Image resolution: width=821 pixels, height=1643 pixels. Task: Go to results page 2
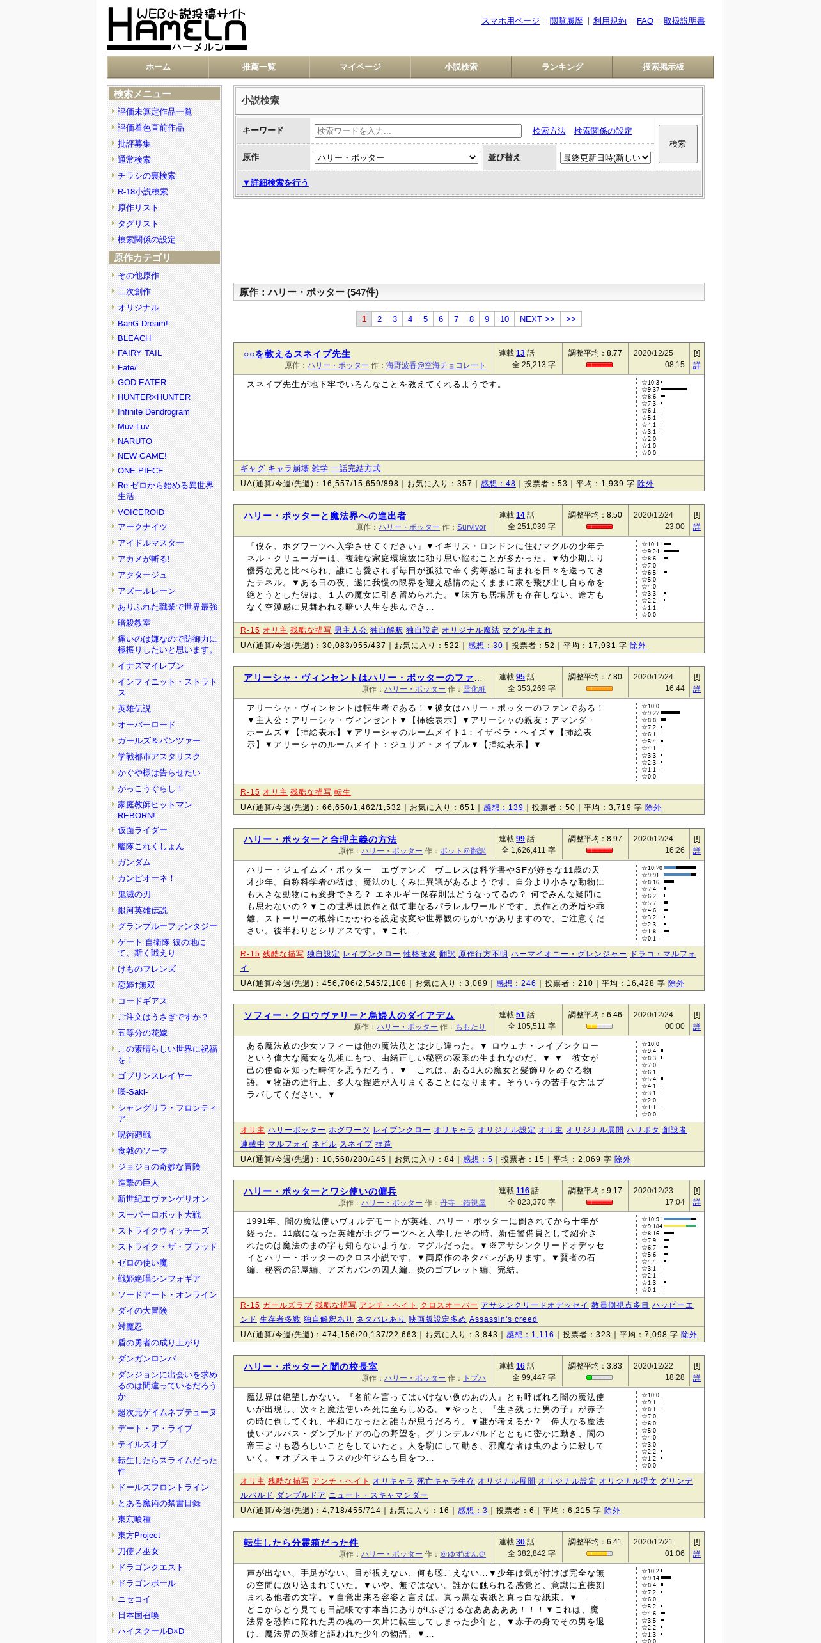tap(379, 319)
